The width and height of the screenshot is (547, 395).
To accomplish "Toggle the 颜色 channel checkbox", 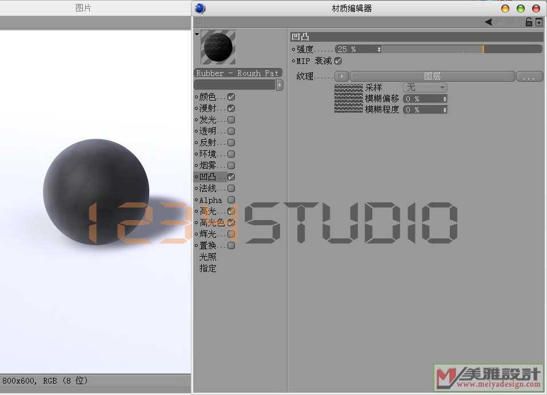I will (231, 97).
